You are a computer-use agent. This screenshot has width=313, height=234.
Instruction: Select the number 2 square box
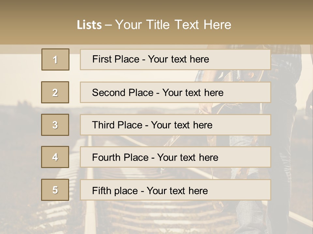click(55, 92)
